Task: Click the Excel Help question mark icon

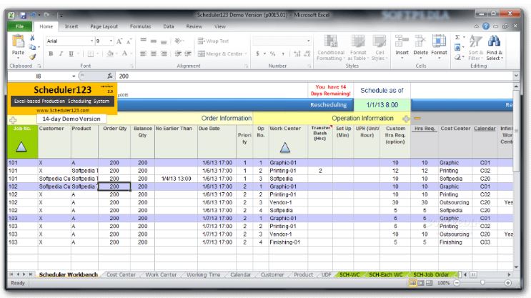Action: coord(486,26)
